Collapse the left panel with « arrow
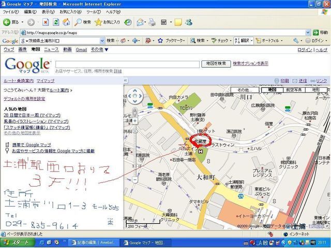 point(126,81)
